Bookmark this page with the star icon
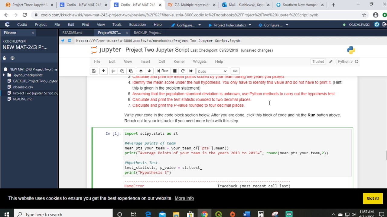This screenshot has height=217, width=387. pyautogui.click(x=364, y=15)
